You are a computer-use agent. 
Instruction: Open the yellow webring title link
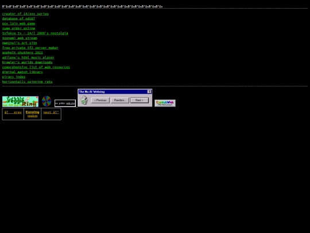pos(32,112)
